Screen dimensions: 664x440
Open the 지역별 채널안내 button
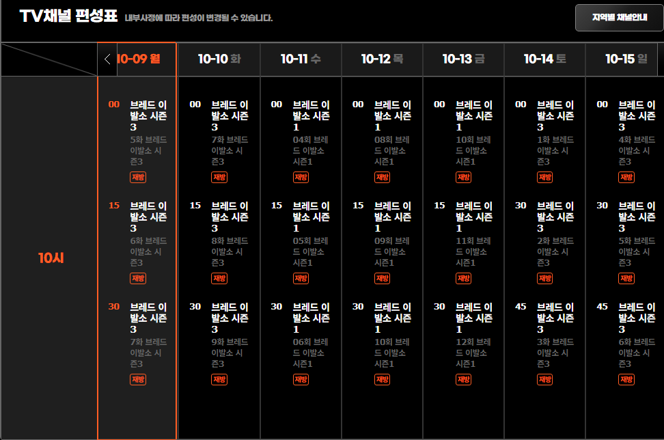pyautogui.click(x=619, y=18)
